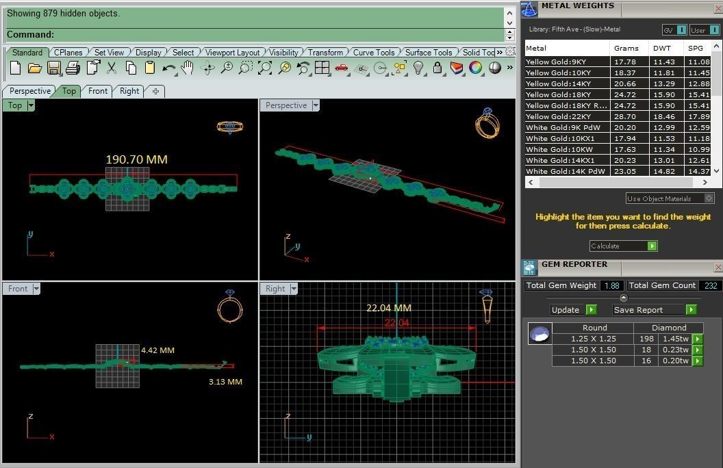Choose Zoom Dynamic magnifier icon
This screenshot has width=723, height=468.
(227, 68)
